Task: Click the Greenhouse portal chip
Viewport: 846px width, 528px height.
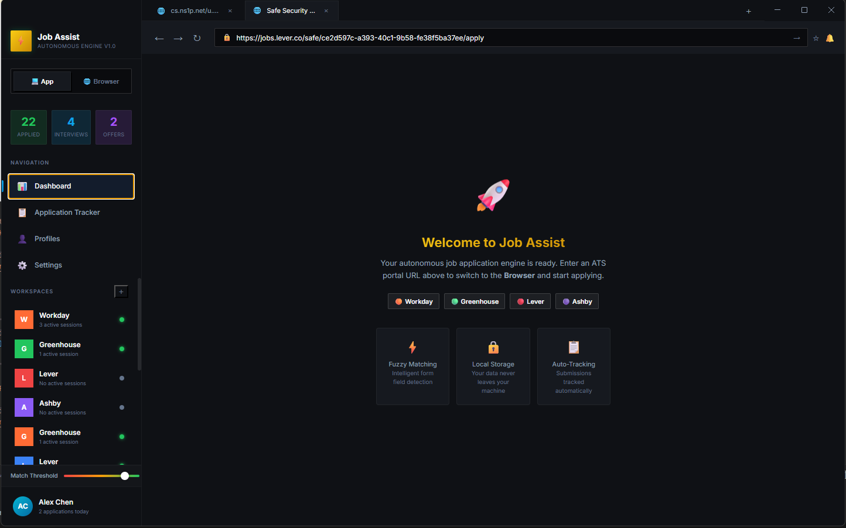Action: [475, 301]
